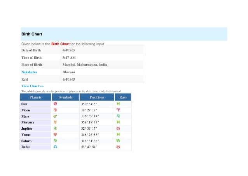Click Mumbai, Maharashtra, India value
The image size is (248, 176).
pyautogui.click(x=85, y=65)
